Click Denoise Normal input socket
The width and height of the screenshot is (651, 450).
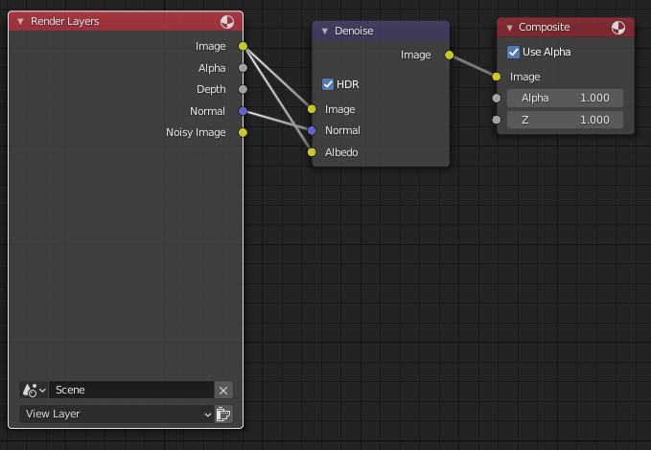point(312,130)
